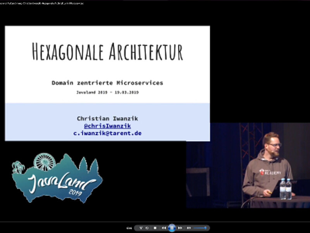Screen dimensions: 310x233
Task: Click the c.iwanzik@tarent.de email address
Action: tap(107, 133)
